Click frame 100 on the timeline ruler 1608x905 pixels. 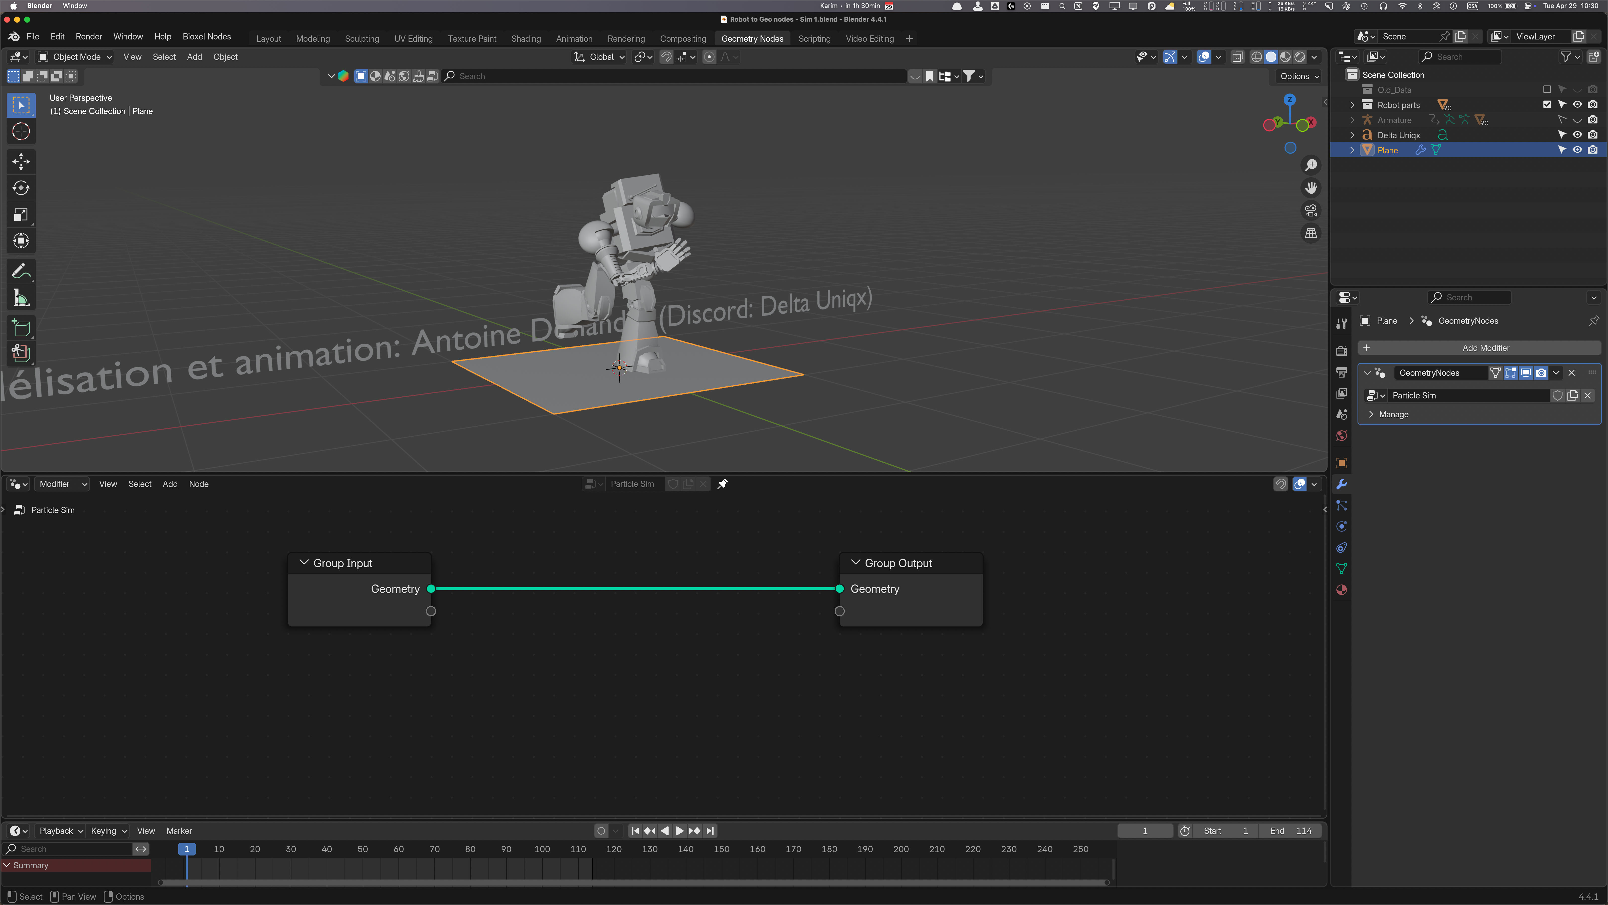pos(542,849)
